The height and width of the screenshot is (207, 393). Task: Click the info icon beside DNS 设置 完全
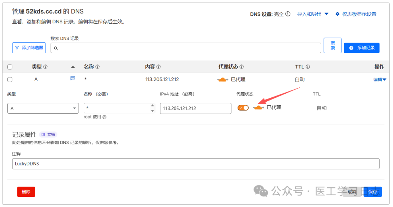pyautogui.click(x=288, y=14)
